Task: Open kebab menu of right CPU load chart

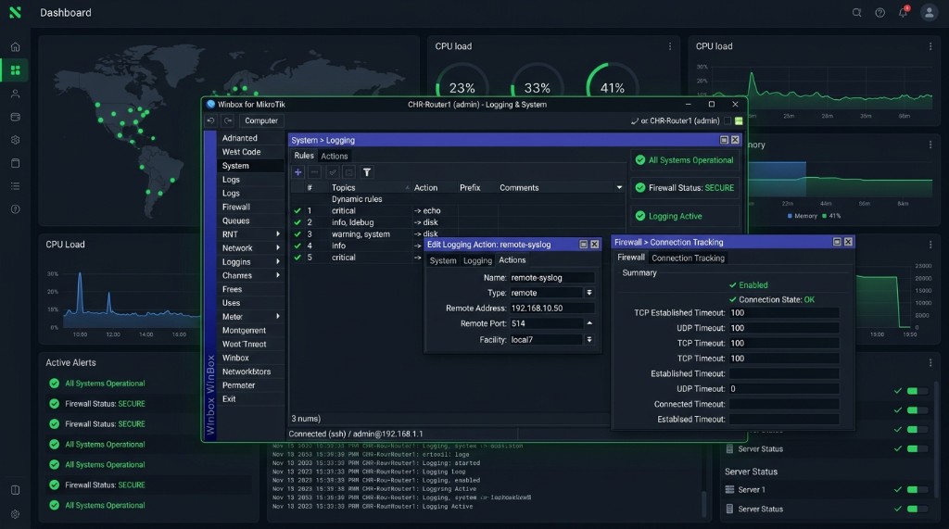Action: (930, 46)
